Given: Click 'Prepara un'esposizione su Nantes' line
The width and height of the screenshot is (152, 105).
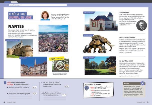Looking at the screenshot, I should pyautogui.click(x=100, y=87).
